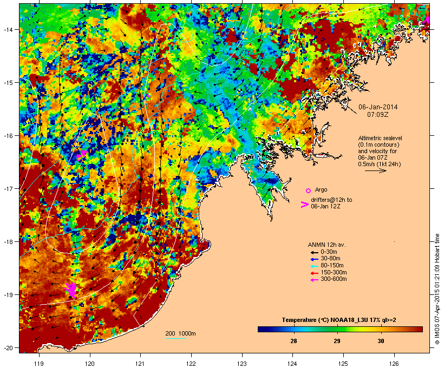Click the '06-Jan-2014' date label

378,107
